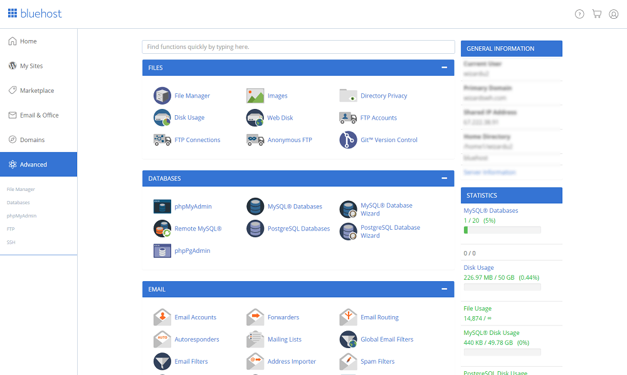Open the user account profile icon

coord(613,14)
